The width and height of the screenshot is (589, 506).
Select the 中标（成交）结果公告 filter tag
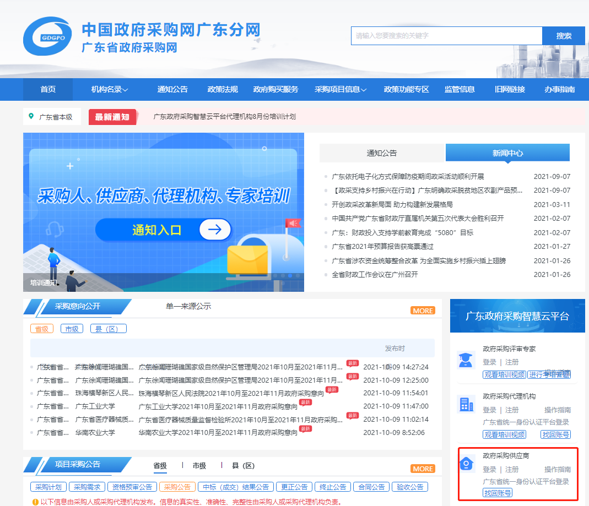point(236,487)
